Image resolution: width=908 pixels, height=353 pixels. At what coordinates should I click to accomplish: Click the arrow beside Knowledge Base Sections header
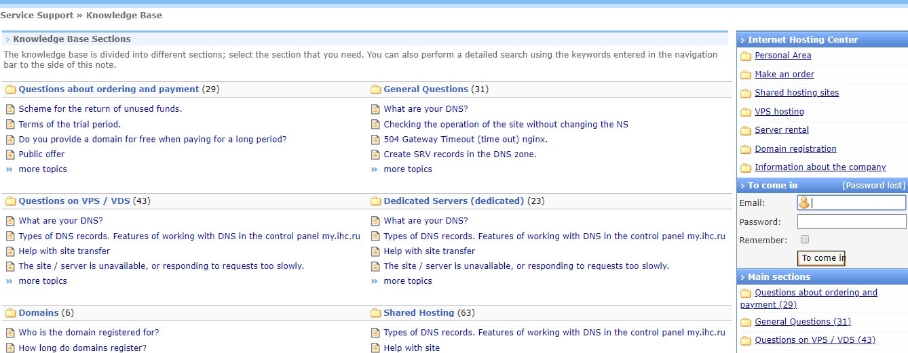8,40
